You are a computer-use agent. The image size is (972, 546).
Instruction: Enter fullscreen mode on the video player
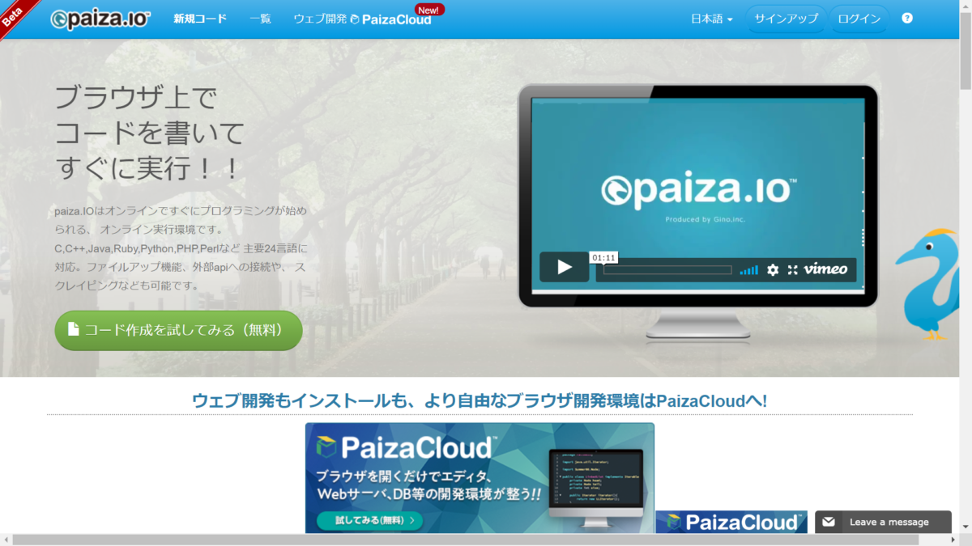pos(793,269)
